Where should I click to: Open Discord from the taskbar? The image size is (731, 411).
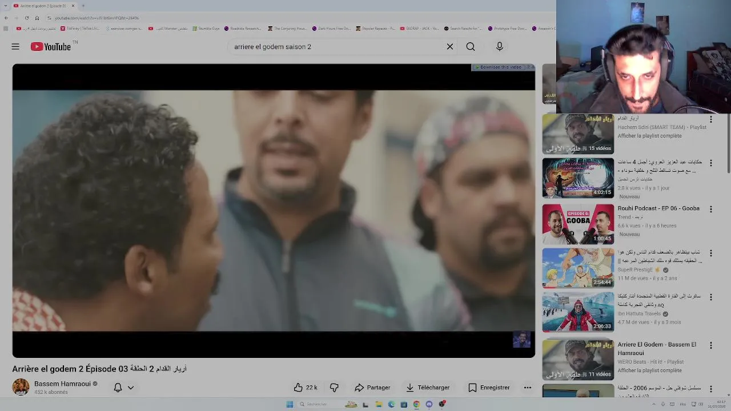coord(429,404)
